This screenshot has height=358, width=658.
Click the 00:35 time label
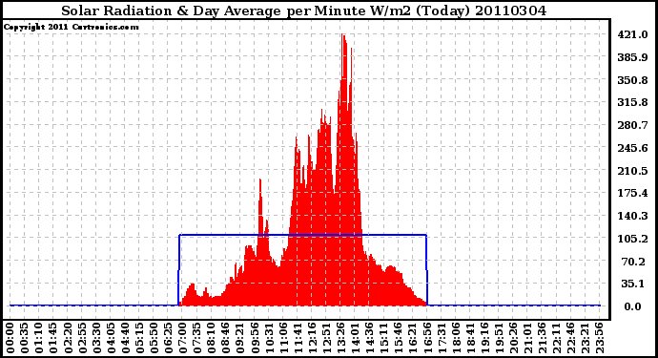[x=25, y=338]
